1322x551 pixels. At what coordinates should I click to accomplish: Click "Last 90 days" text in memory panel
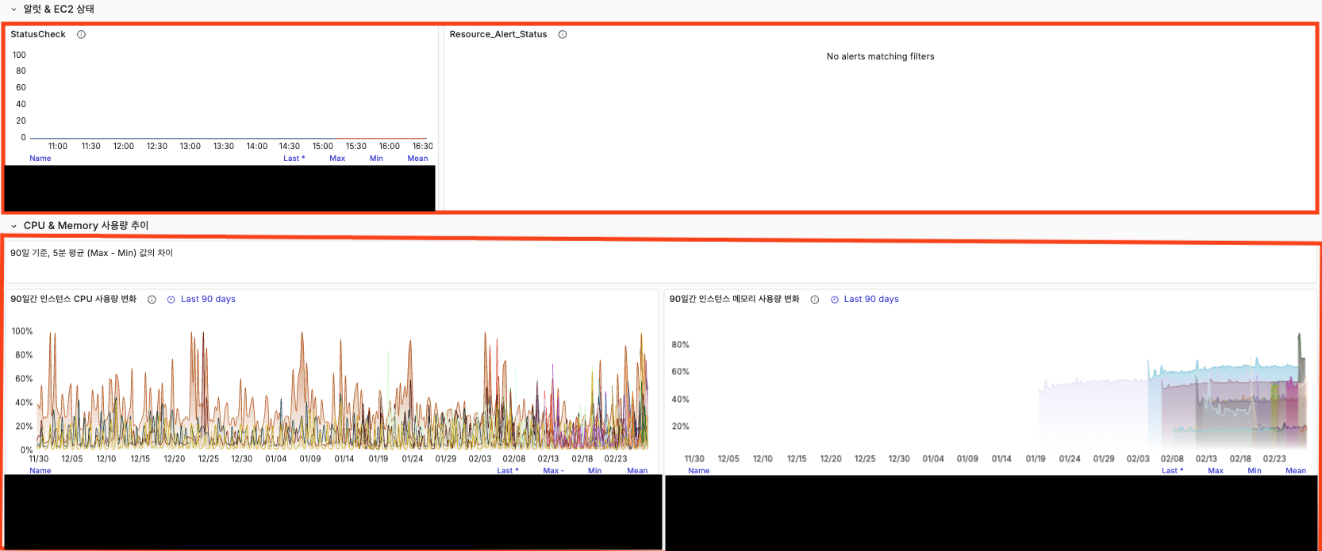tap(870, 300)
